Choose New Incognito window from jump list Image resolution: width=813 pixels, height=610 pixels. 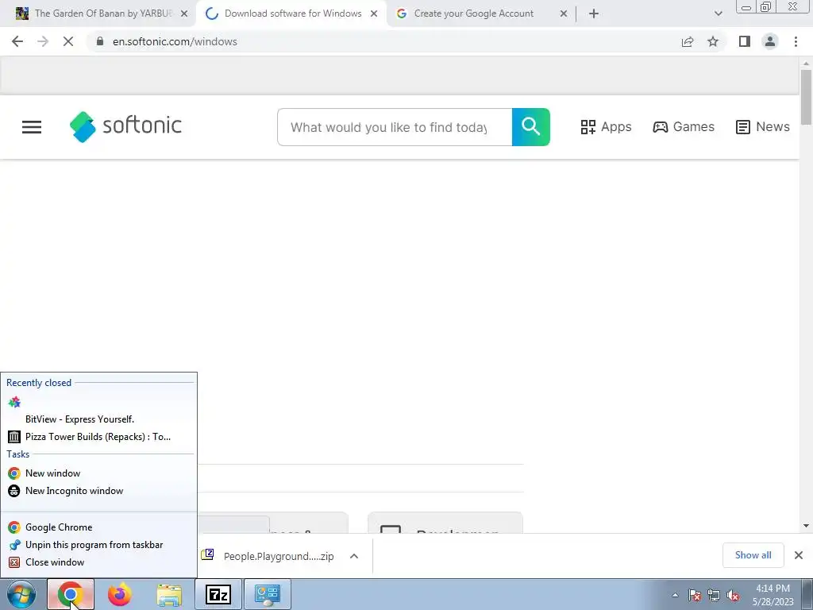[98, 491]
